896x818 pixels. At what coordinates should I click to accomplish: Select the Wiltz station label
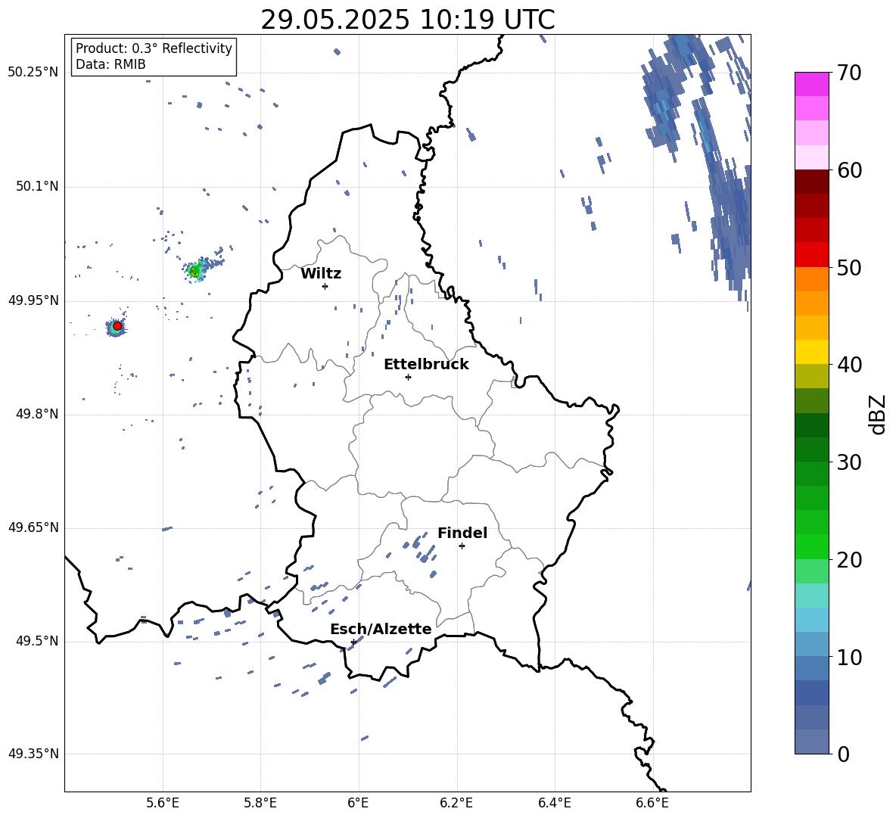click(x=321, y=274)
